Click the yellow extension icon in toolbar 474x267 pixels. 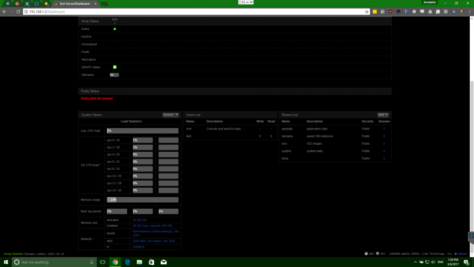(374, 11)
